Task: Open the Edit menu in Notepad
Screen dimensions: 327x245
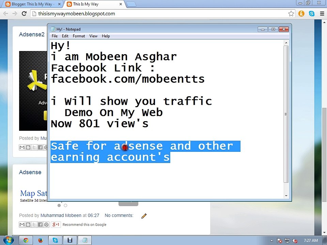Action: [x=65, y=36]
